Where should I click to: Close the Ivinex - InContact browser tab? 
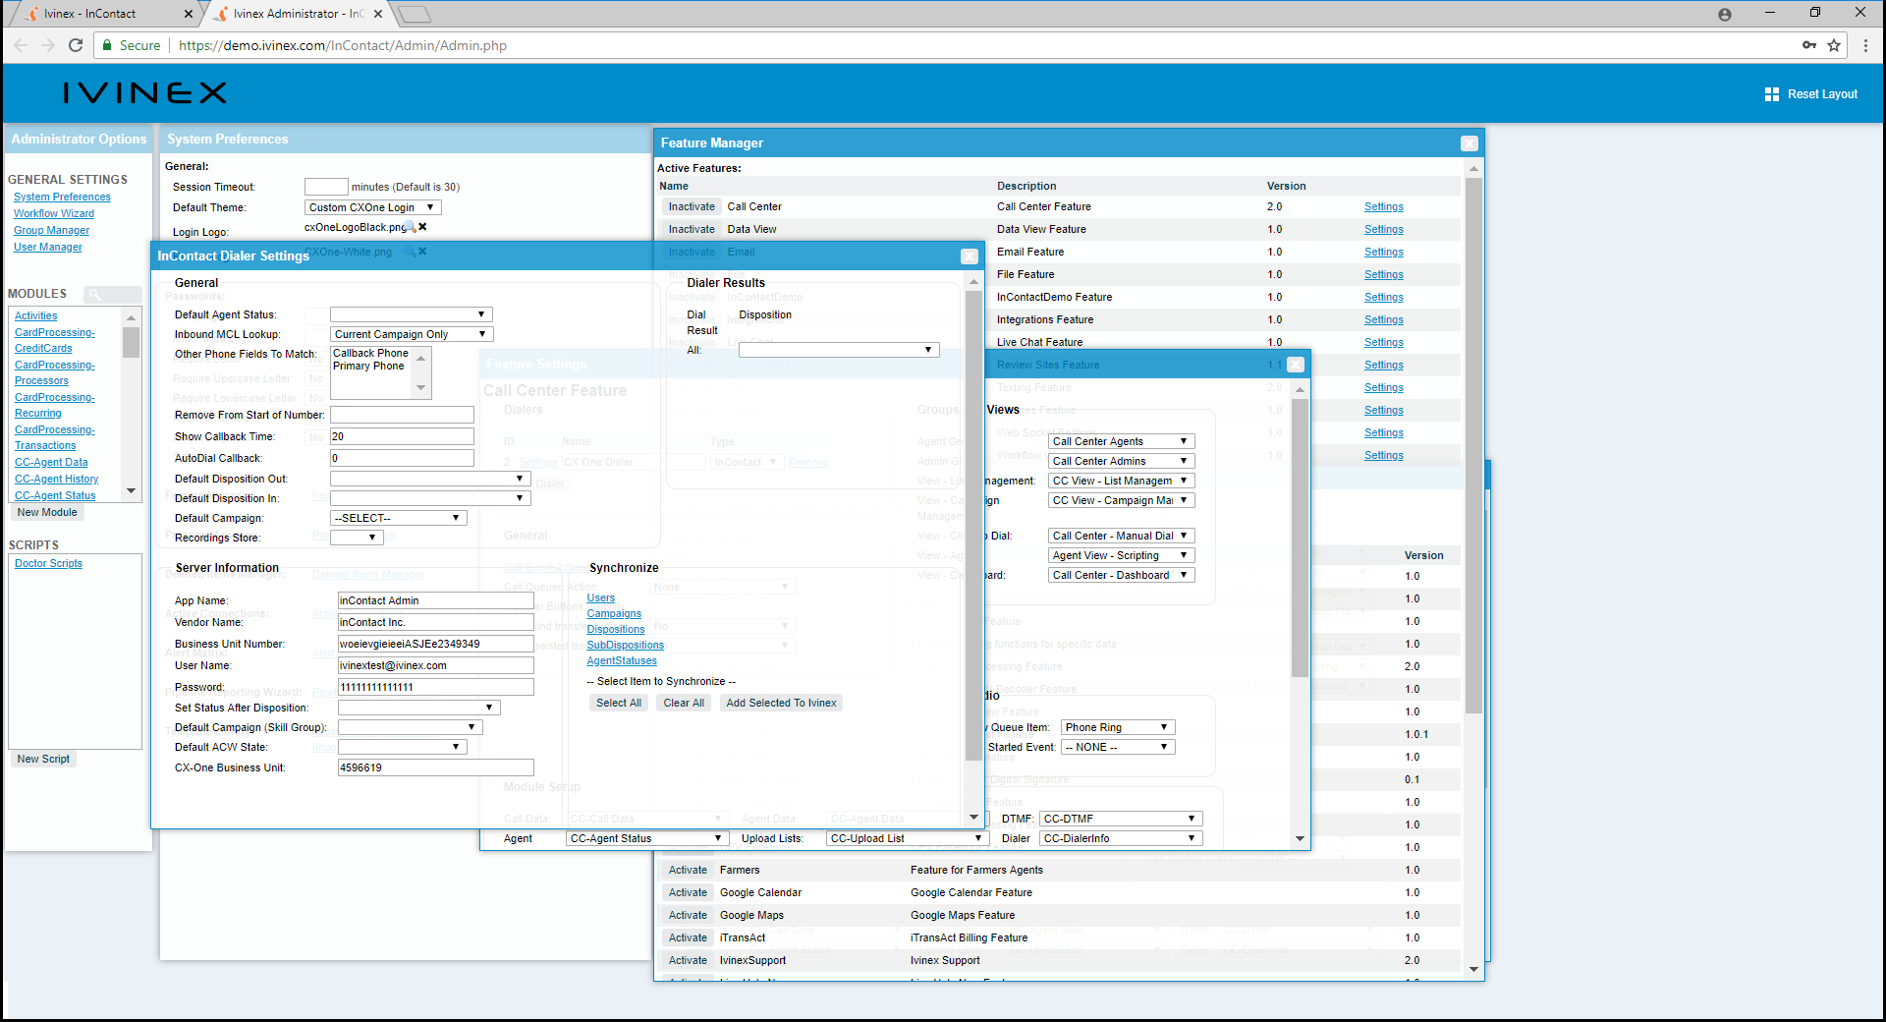click(x=189, y=14)
